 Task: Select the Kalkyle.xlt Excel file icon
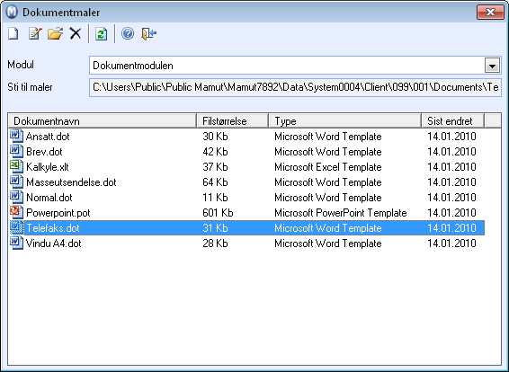(x=16, y=167)
